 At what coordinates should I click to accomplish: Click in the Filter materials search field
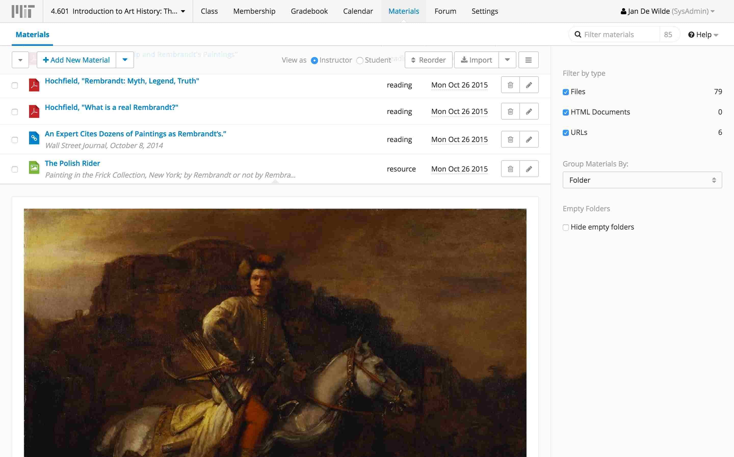[x=618, y=34]
